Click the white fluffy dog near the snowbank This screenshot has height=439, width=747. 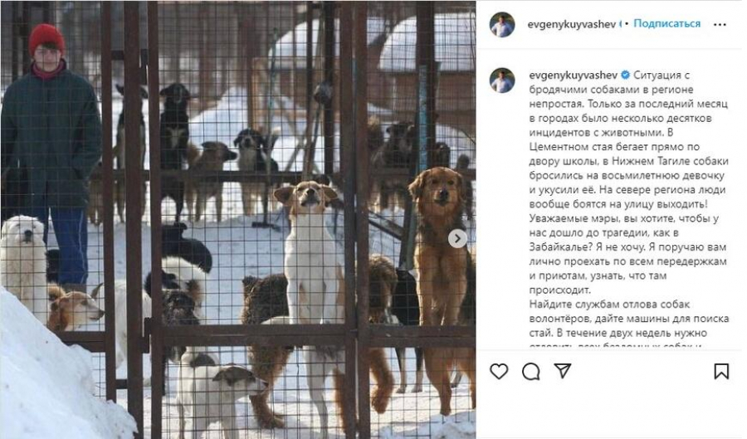[x=24, y=264]
